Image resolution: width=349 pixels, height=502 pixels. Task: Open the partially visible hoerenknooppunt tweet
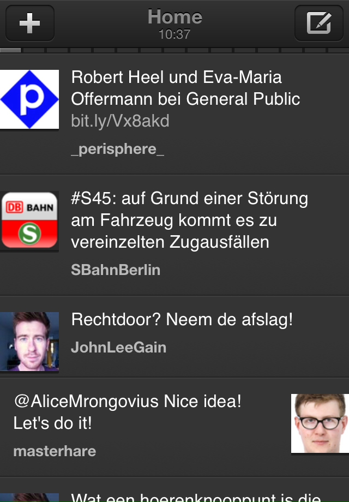174,490
